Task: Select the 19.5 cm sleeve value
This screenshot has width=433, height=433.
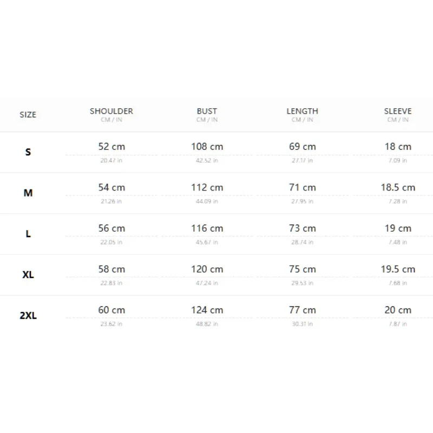Action: coord(398,269)
